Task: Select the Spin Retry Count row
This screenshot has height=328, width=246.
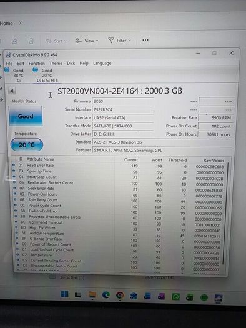Action: 119,201
